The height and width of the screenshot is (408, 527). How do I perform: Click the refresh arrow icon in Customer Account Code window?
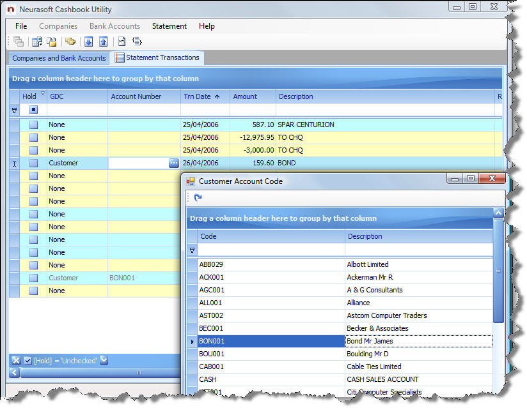pyautogui.click(x=196, y=197)
